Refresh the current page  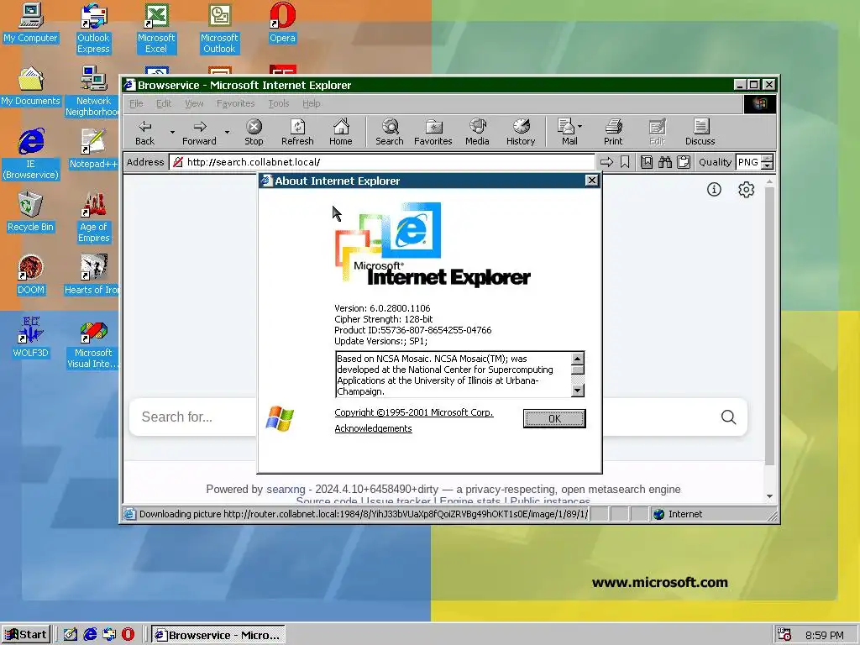tap(297, 132)
